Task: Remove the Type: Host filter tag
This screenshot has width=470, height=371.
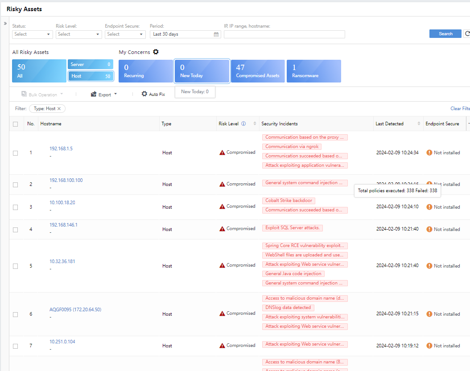Action: 59,109
